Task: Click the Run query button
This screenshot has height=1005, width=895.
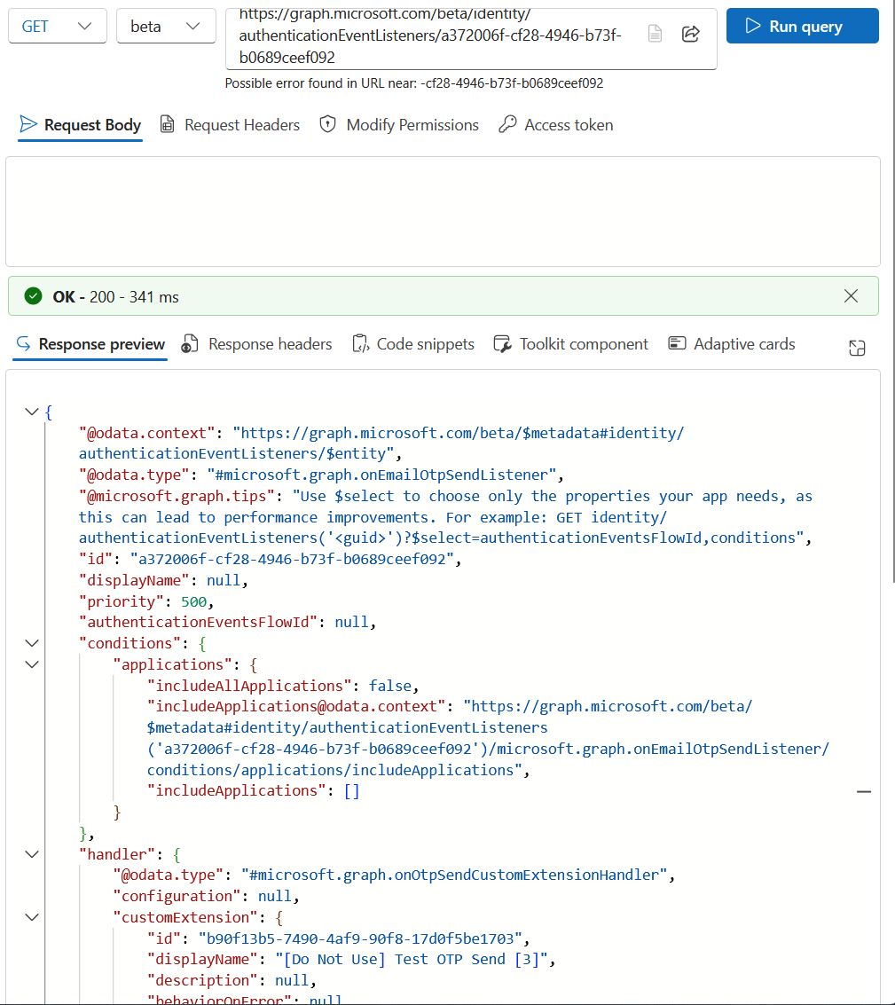Action: point(802,27)
